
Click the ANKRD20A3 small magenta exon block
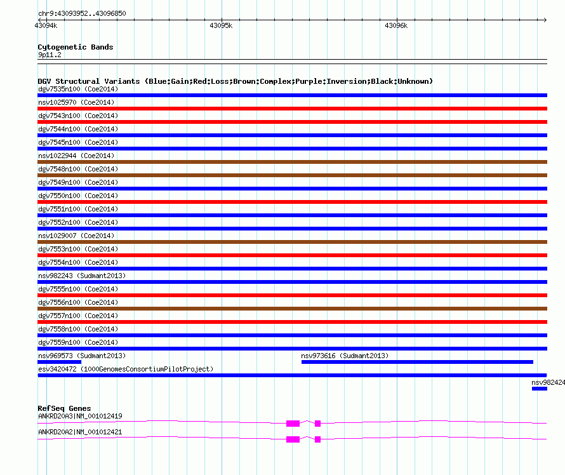(317, 424)
